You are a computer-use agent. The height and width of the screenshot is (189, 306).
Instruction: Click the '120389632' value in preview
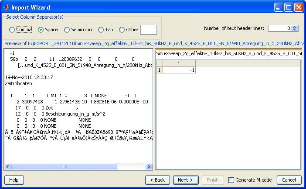click(70, 59)
